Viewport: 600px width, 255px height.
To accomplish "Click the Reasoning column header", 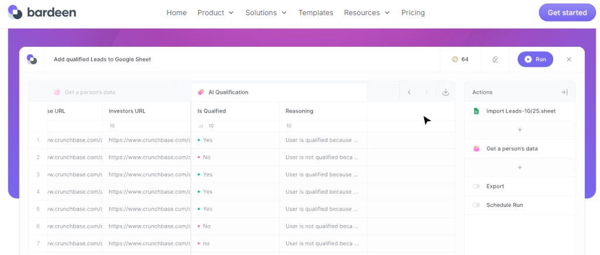I will click(299, 111).
